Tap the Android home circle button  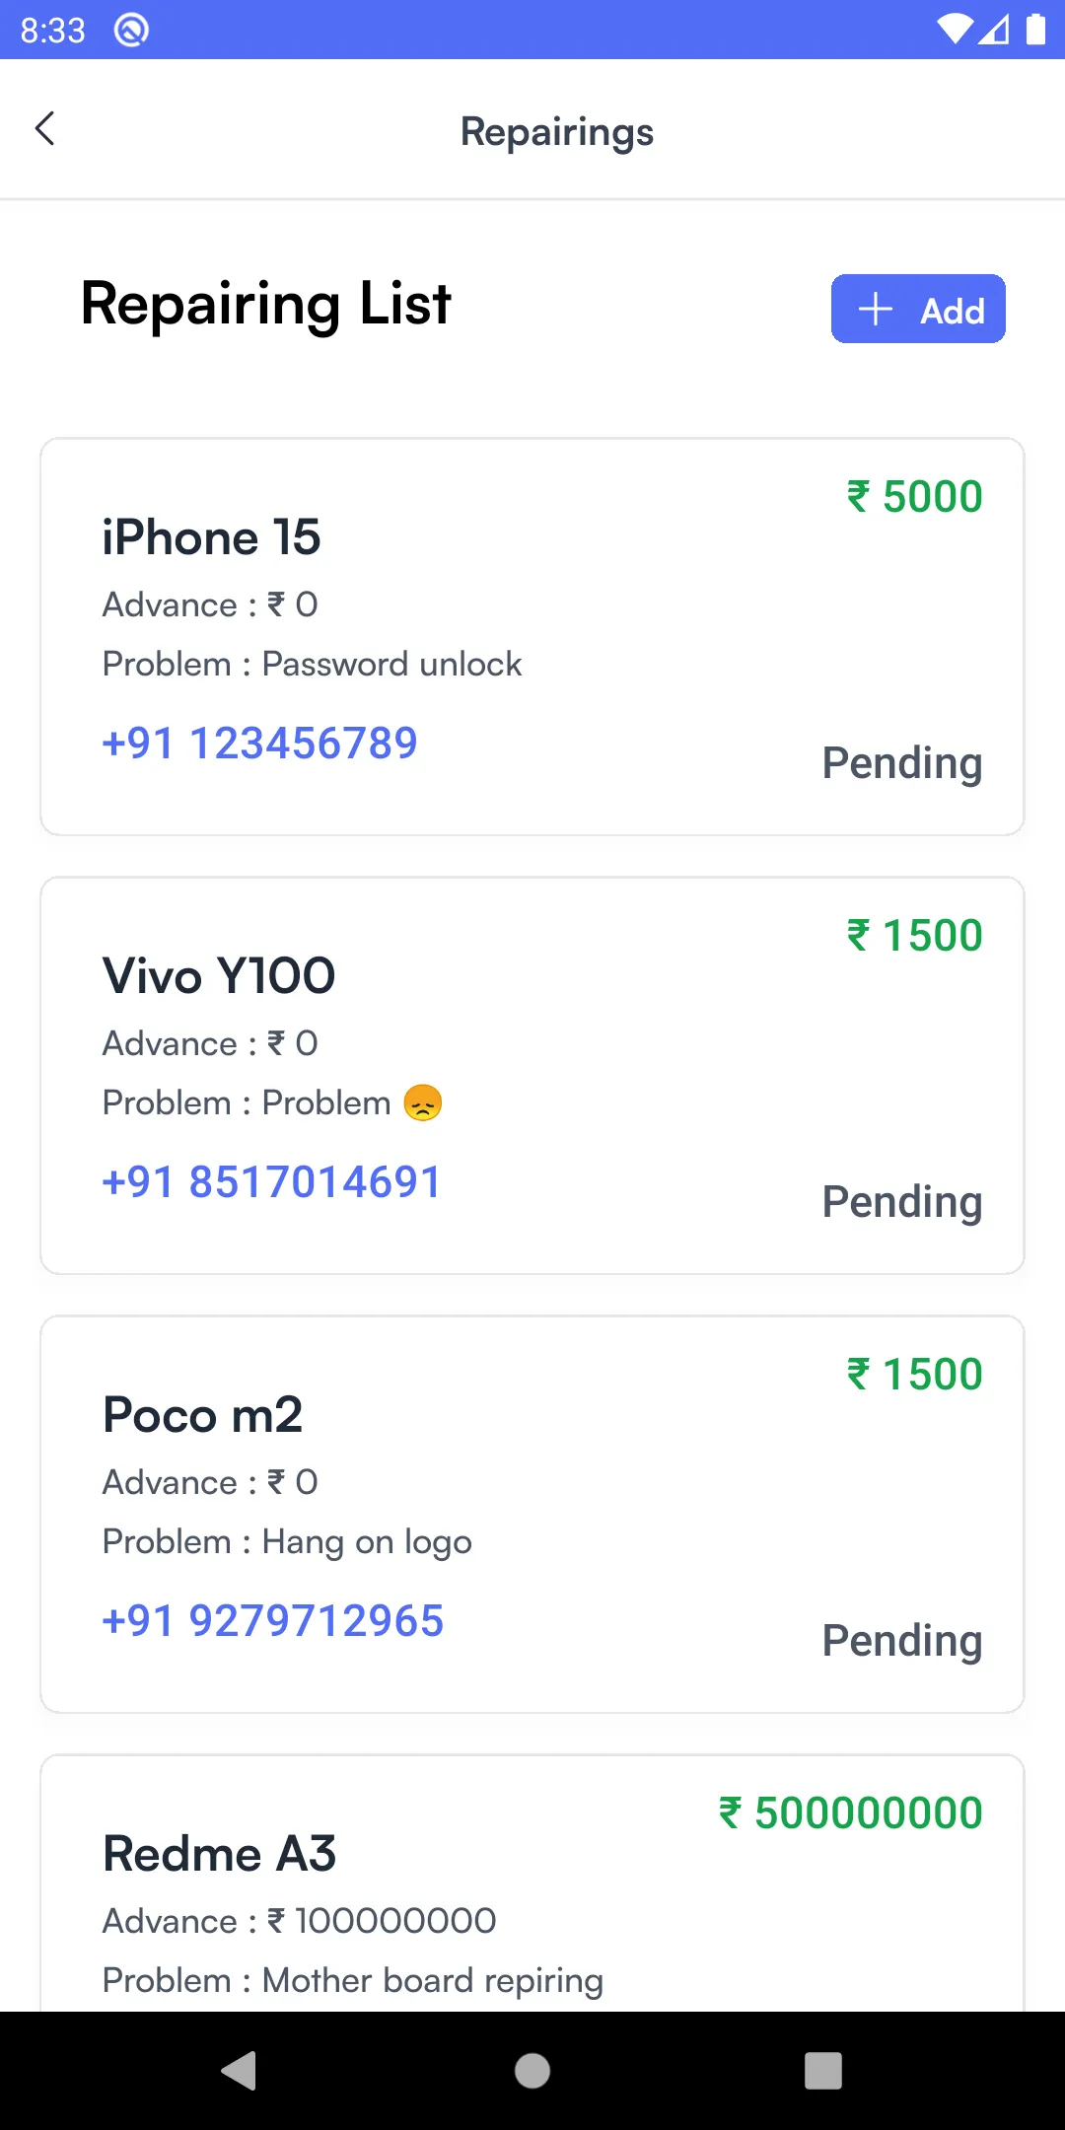pyautogui.click(x=532, y=2070)
